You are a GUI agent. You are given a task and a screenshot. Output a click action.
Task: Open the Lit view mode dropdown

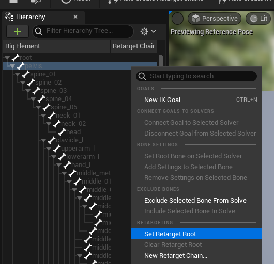[258, 19]
